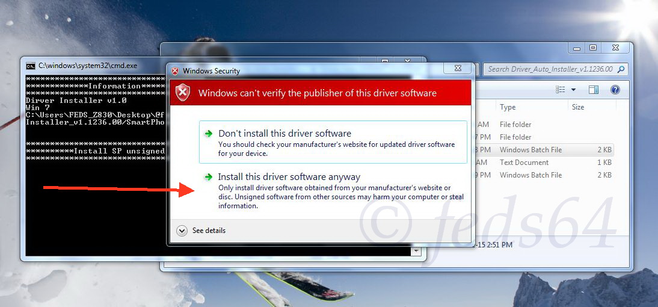Click "1 KB" size of Text Document
658x307 pixels.
click(x=604, y=162)
